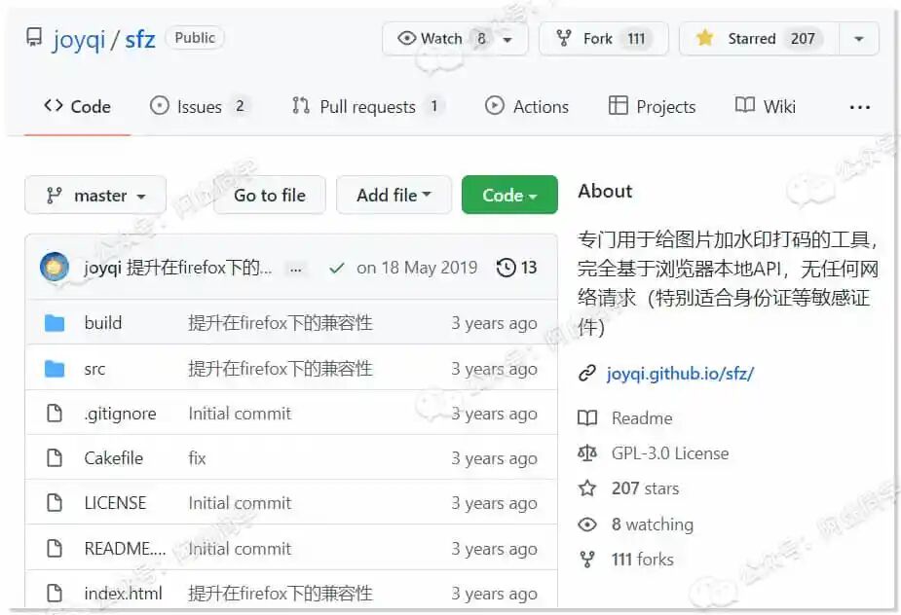
Task: Open the 111 forks link
Action: [643, 560]
